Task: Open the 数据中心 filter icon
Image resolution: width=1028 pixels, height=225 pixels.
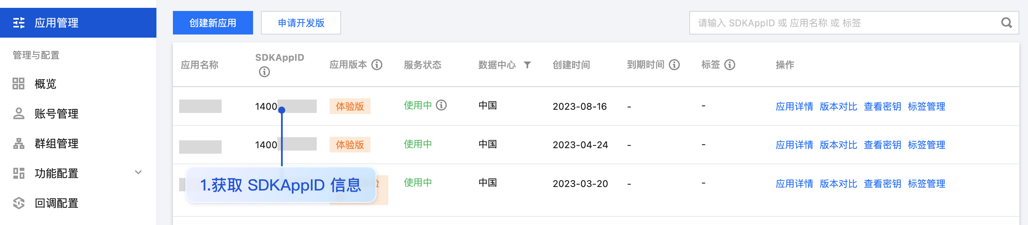Action: click(x=527, y=65)
